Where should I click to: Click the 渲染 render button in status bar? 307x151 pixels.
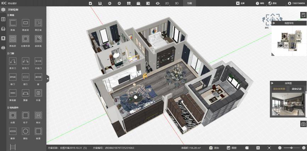(x=214, y=148)
